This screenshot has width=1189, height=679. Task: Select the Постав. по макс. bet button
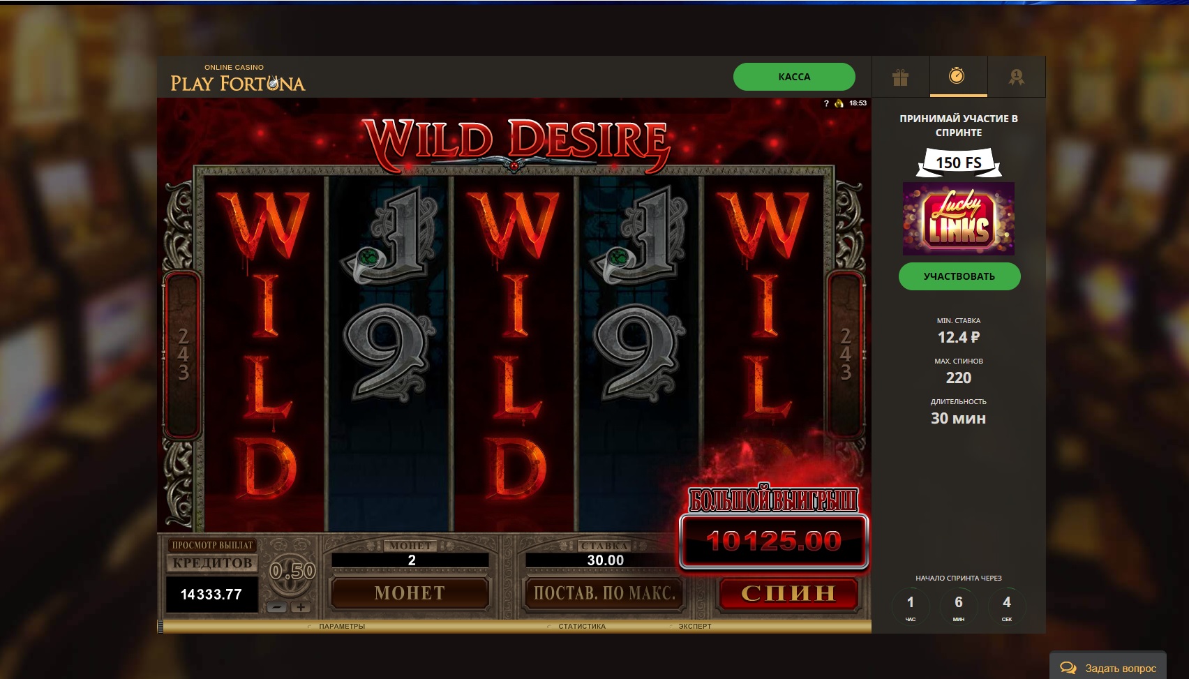pos(604,593)
